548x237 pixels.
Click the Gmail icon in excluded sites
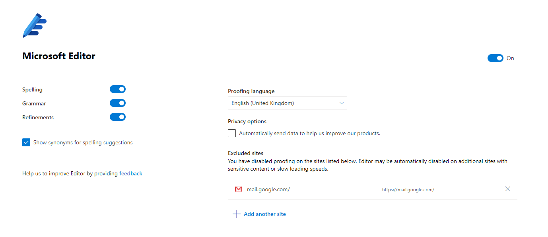(239, 189)
